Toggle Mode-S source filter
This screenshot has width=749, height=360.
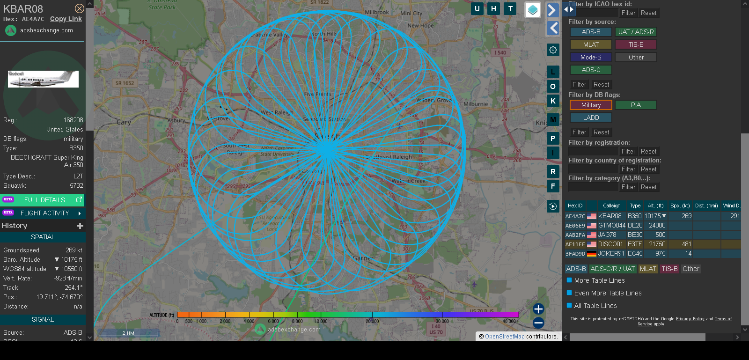pos(591,57)
